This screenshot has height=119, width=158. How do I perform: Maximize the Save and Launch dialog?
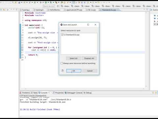coord(88,25)
